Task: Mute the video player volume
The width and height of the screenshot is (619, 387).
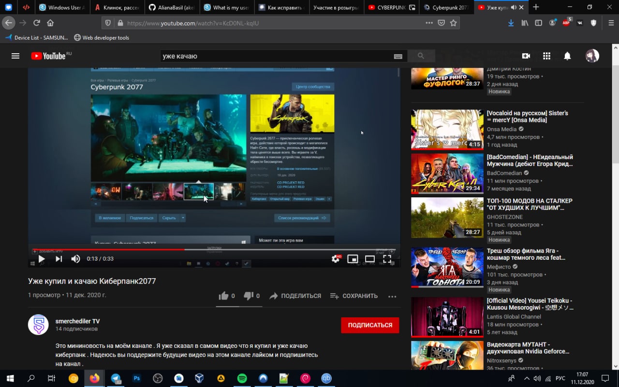Action: (75, 259)
